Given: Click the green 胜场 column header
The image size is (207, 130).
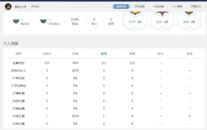Looking at the screenshot, I should point(104,54).
